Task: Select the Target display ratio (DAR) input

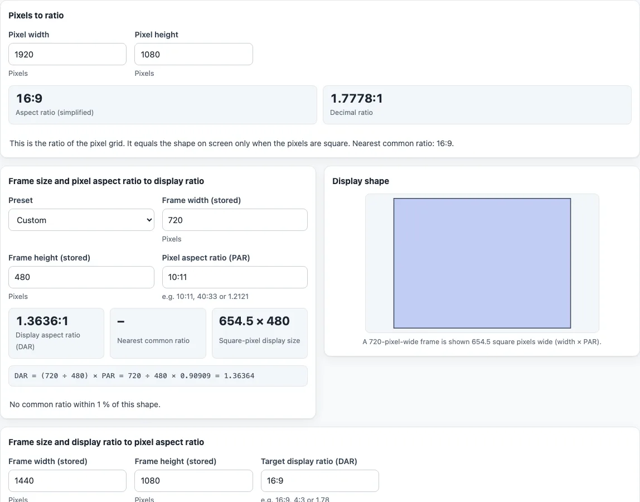Action: [x=319, y=481]
